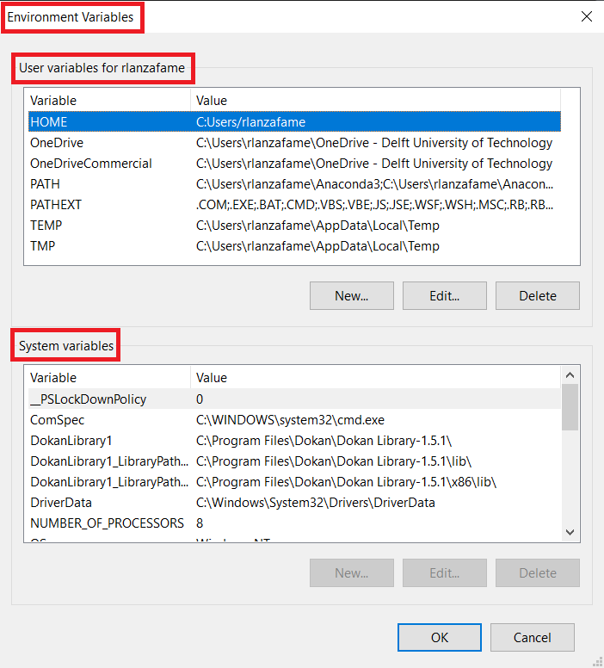Click New button under user variables
The height and width of the screenshot is (668, 604).
[x=351, y=295]
